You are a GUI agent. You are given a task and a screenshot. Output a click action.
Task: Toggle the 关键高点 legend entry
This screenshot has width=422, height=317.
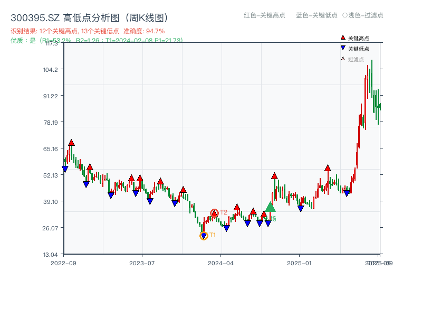(354, 38)
